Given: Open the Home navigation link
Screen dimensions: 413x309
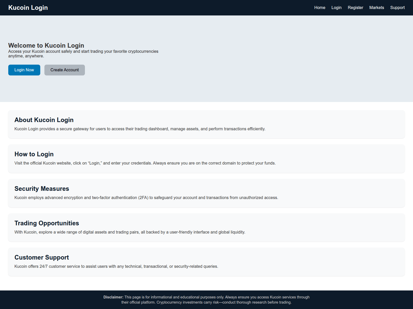Looking at the screenshot, I should [x=320, y=7].
